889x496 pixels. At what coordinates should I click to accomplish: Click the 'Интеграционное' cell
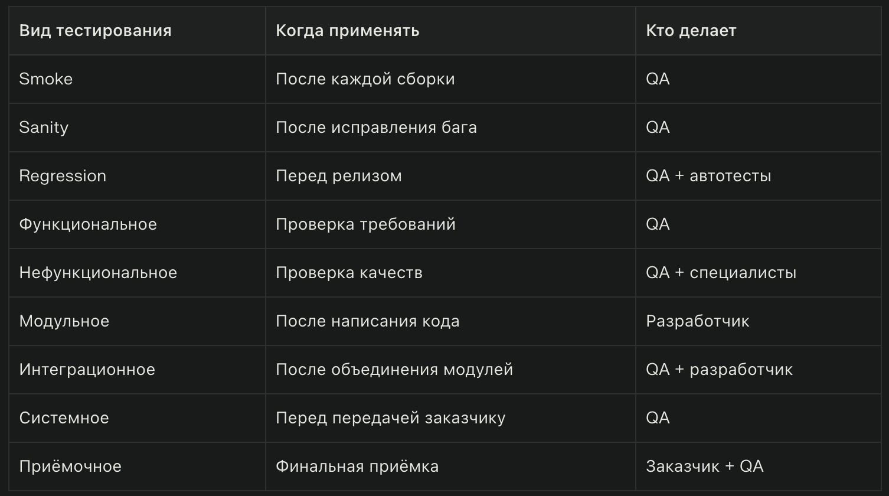[137, 370]
